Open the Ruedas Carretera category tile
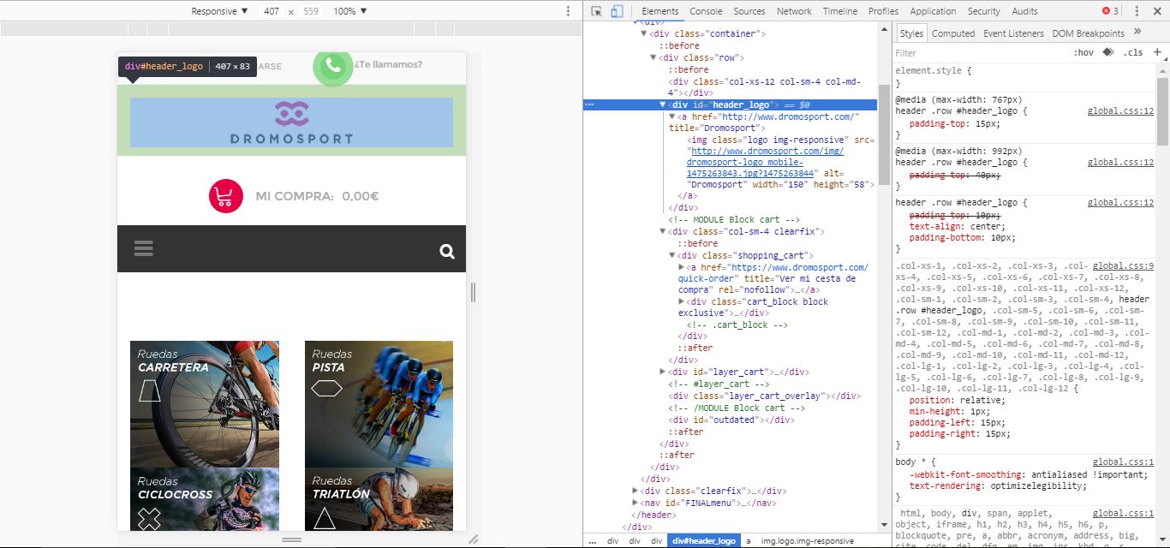The image size is (1170, 548). coord(205,404)
